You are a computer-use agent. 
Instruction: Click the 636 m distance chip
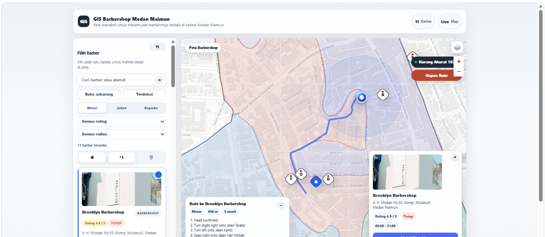(x=213, y=212)
